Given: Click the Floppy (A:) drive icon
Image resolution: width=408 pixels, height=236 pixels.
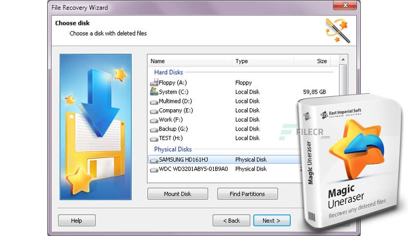Looking at the screenshot, I should point(154,83).
